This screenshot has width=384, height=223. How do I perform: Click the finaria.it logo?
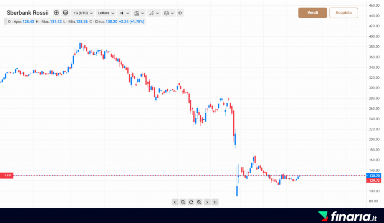(348, 216)
